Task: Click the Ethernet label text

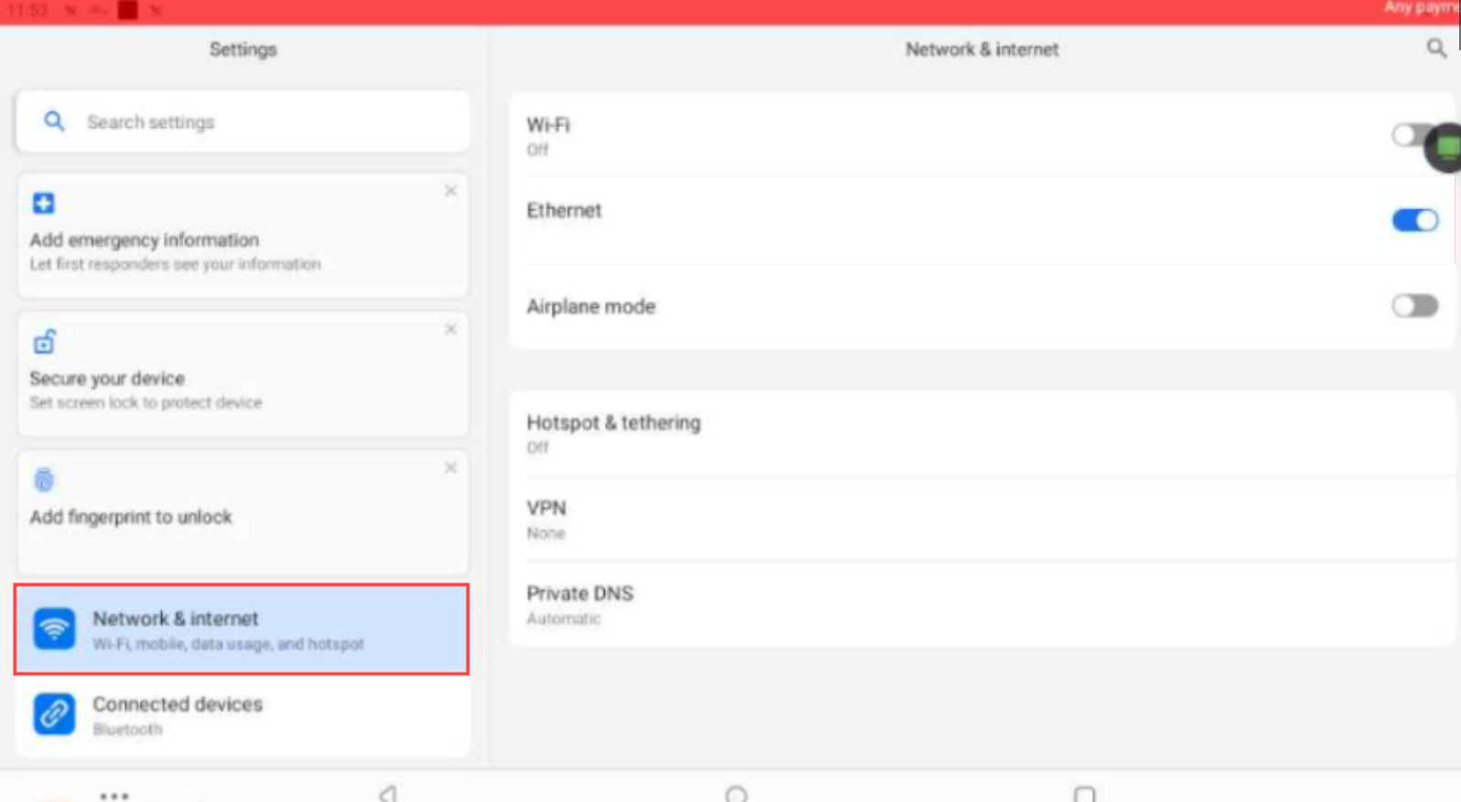Action: 564,210
